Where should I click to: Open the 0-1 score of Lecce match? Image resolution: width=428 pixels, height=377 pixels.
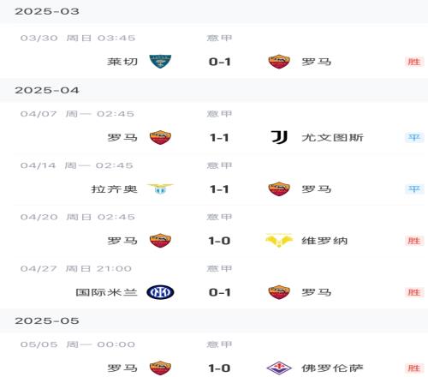coord(219,62)
